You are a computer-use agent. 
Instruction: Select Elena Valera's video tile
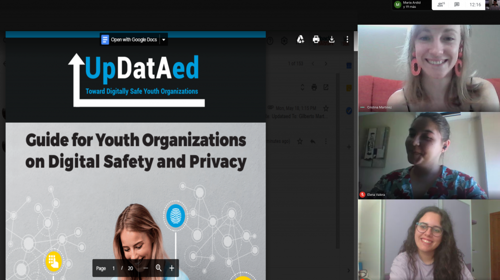(x=429, y=156)
